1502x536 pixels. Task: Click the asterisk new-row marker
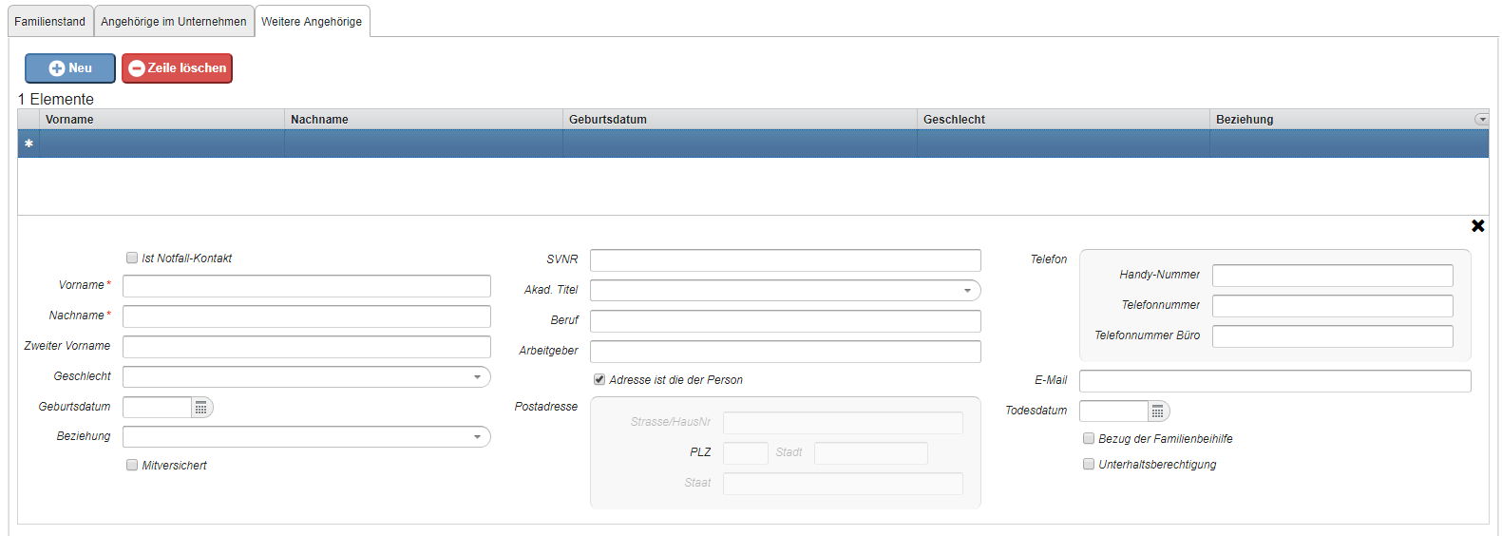(29, 144)
